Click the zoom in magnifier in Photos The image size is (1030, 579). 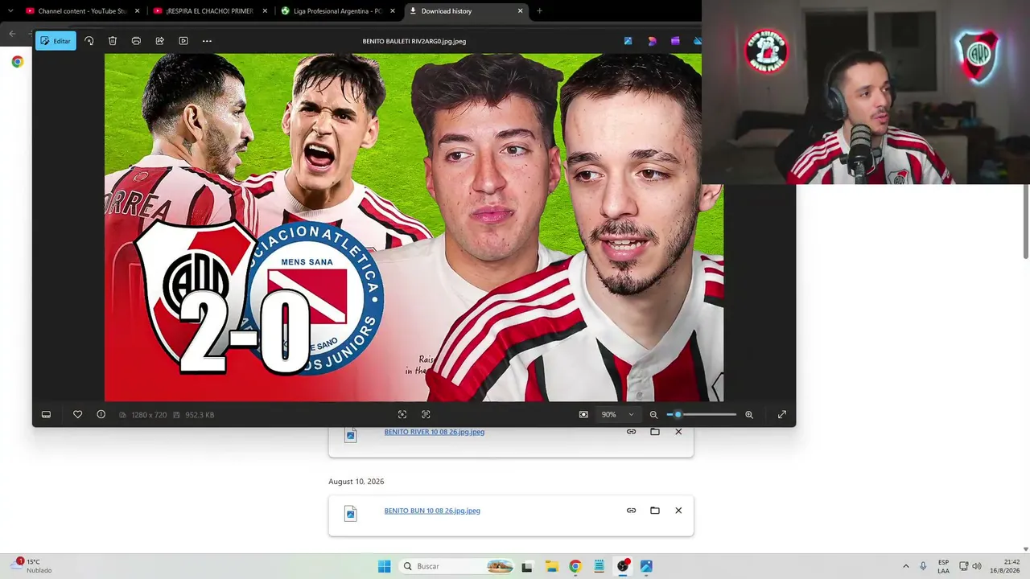tap(749, 415)
